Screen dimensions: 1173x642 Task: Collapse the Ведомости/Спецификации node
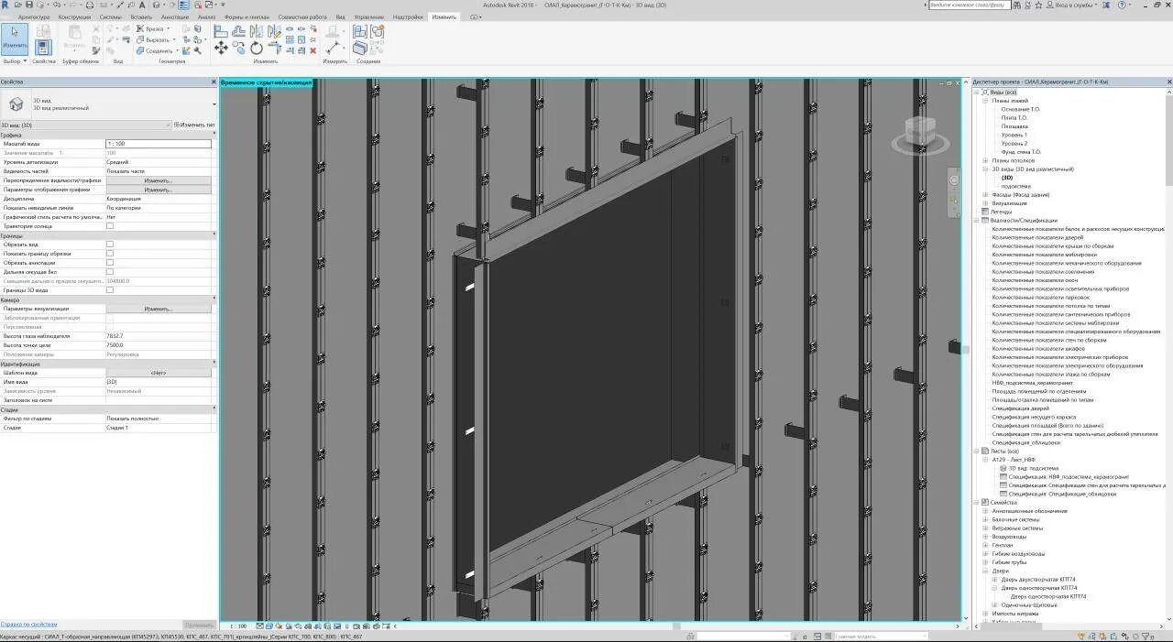point(977,221)
